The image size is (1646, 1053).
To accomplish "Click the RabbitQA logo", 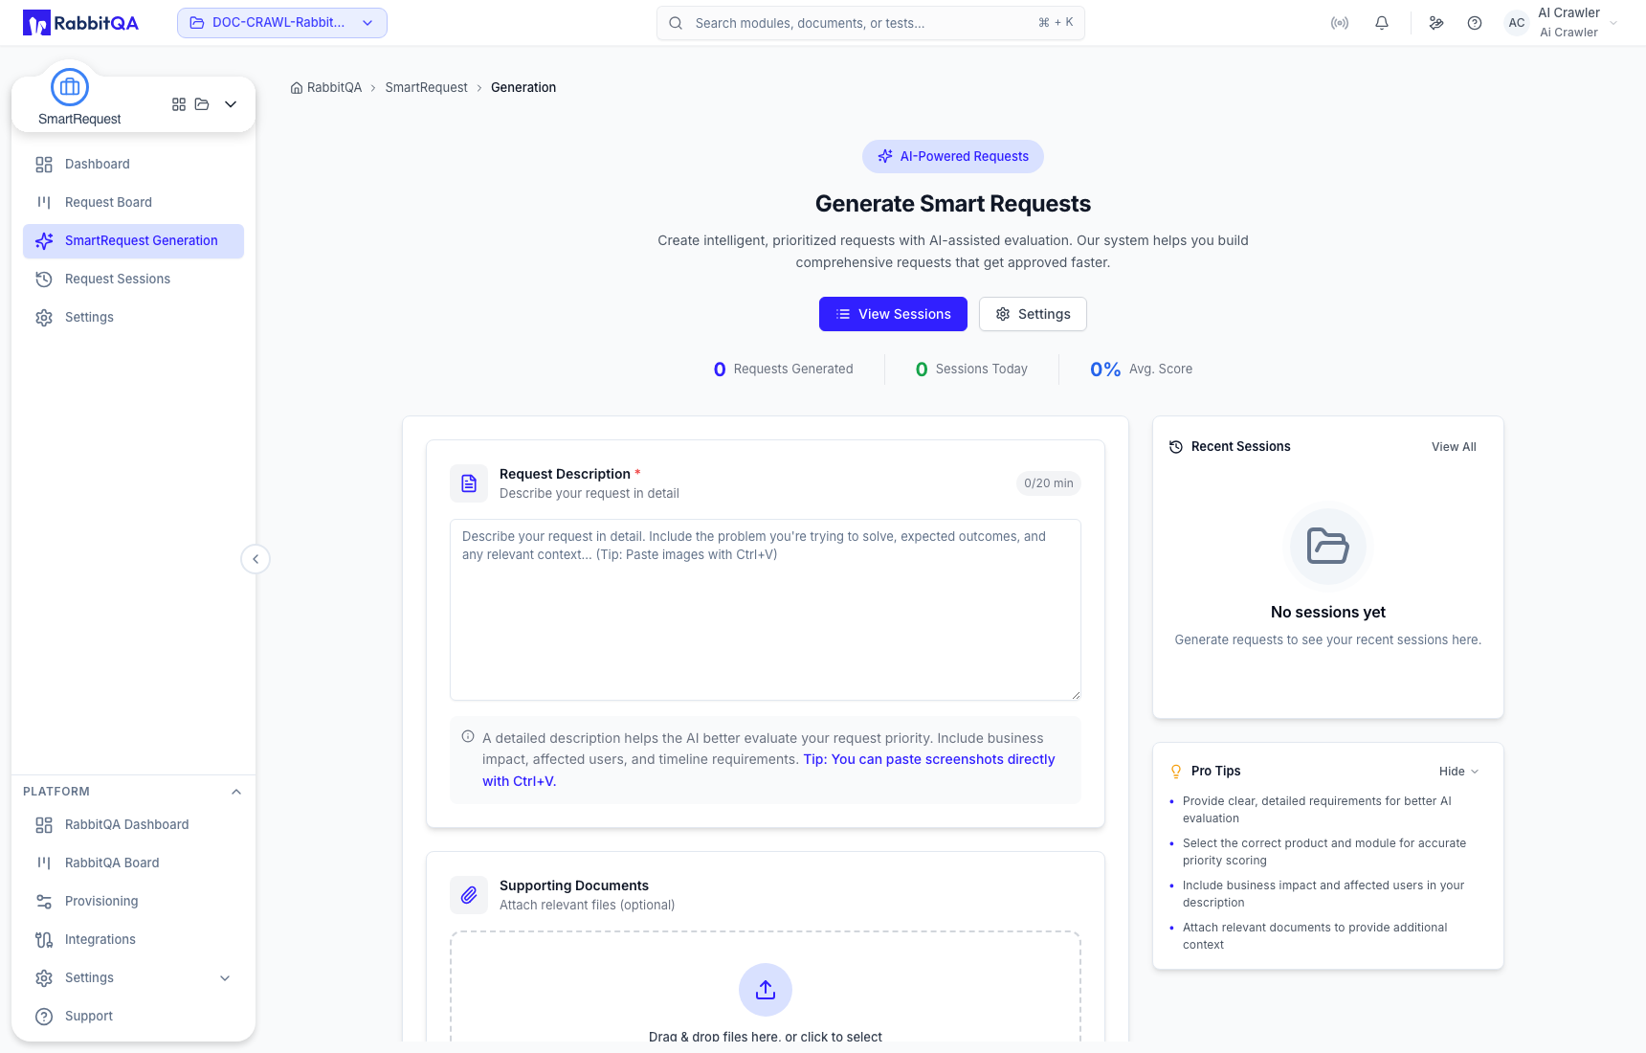I will [80, 23].
